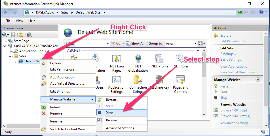Click the Show All button

coord(135,43)
